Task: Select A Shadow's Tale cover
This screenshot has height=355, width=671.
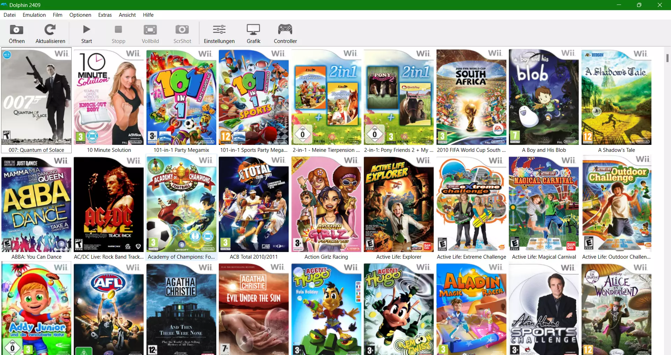Action: point(616,97)
